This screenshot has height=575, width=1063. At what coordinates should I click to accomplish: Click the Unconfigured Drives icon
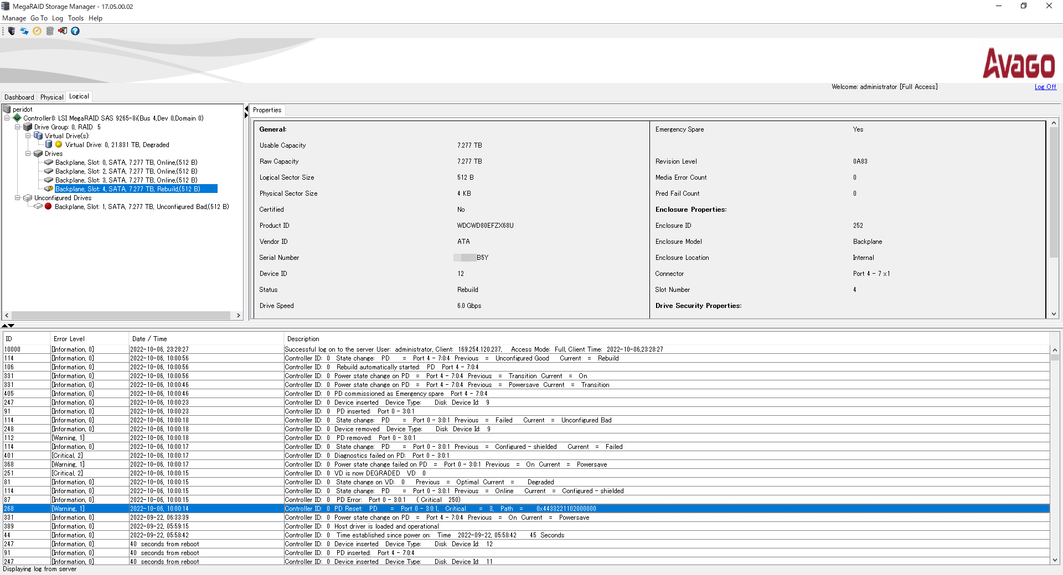[28, 198]
